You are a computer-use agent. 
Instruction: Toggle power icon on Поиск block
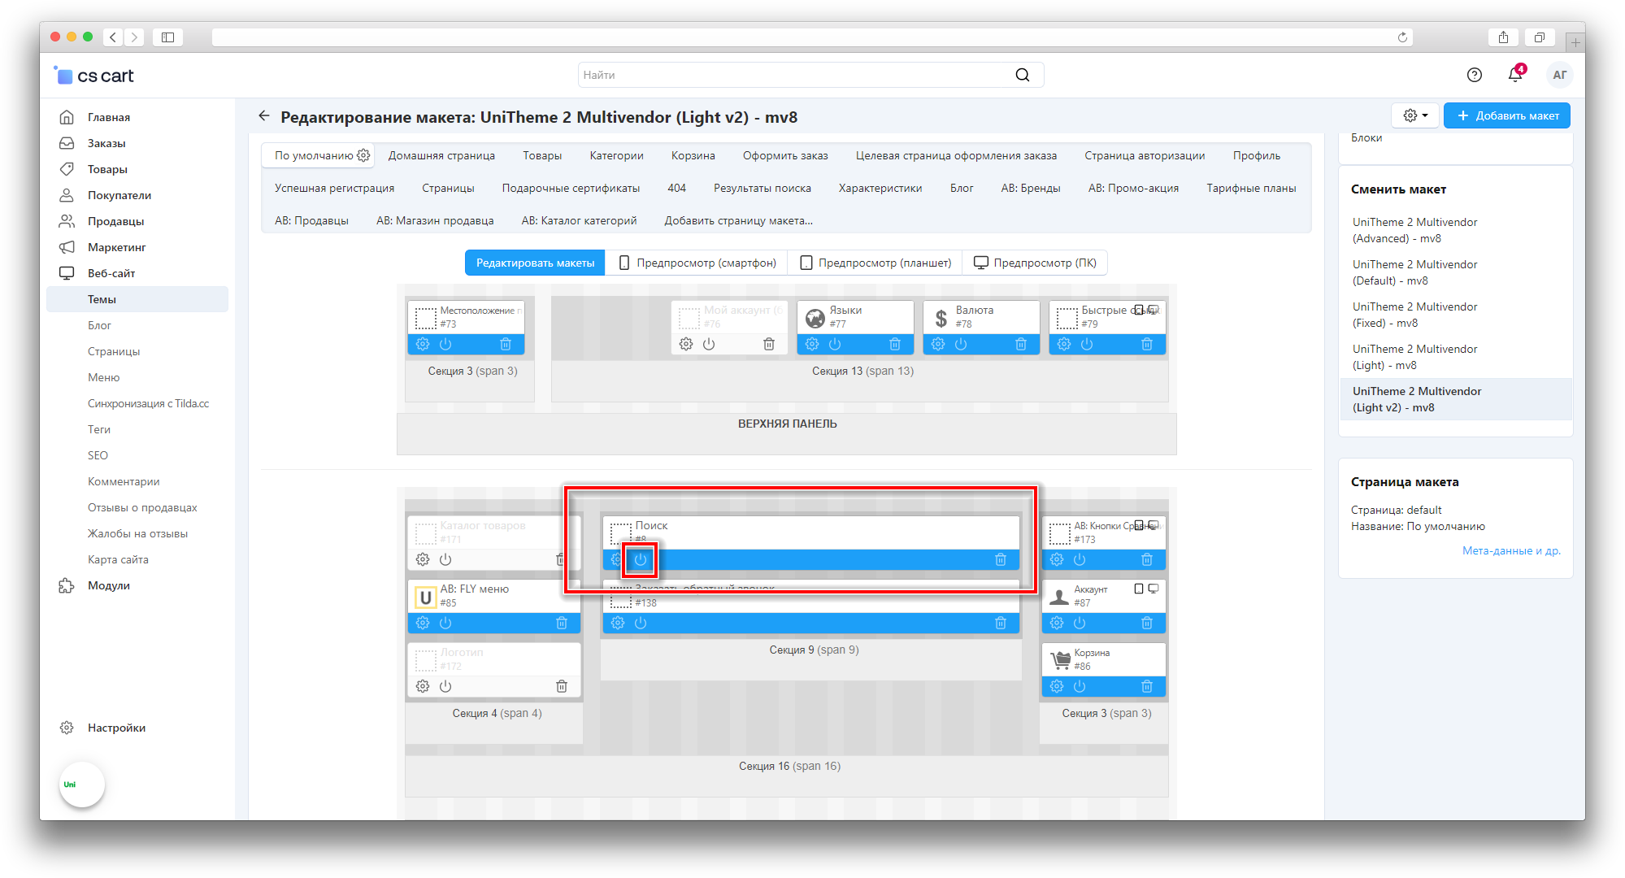(641, 559)
